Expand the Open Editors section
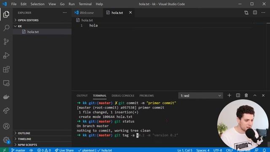The width and height of the screenshot is (270, 152). pyautogui.click(x=42, y=20)
